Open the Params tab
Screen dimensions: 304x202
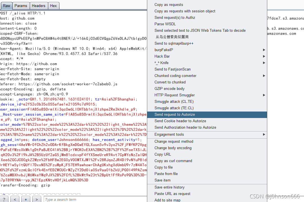click(x=21, y=6)
